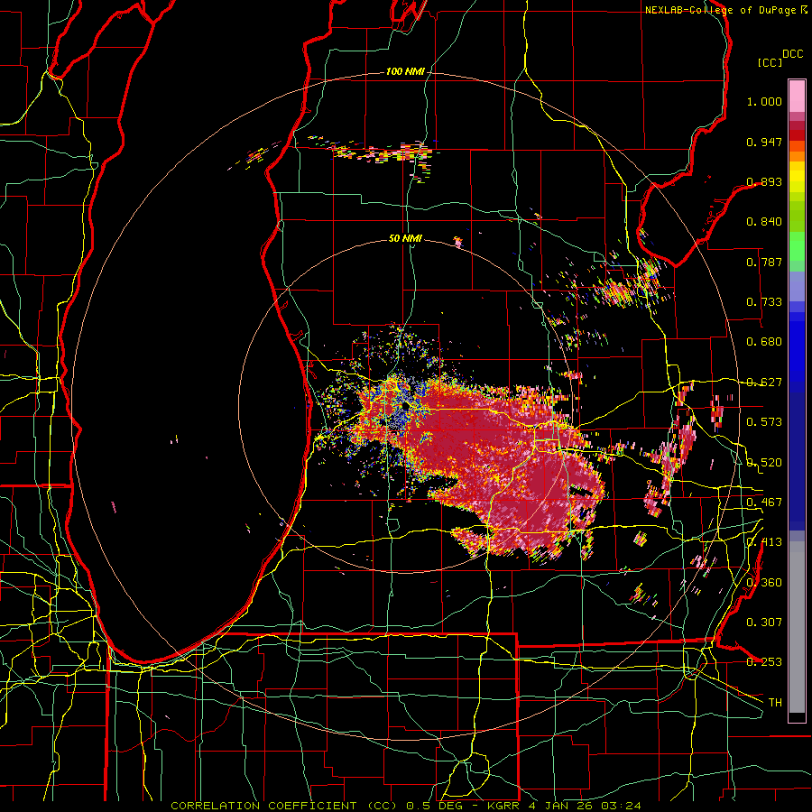Click the Correlation Coefficient caption at bottom
Image resolution: width=812 pixels, height=812 pixels.
tap(406, 806)
